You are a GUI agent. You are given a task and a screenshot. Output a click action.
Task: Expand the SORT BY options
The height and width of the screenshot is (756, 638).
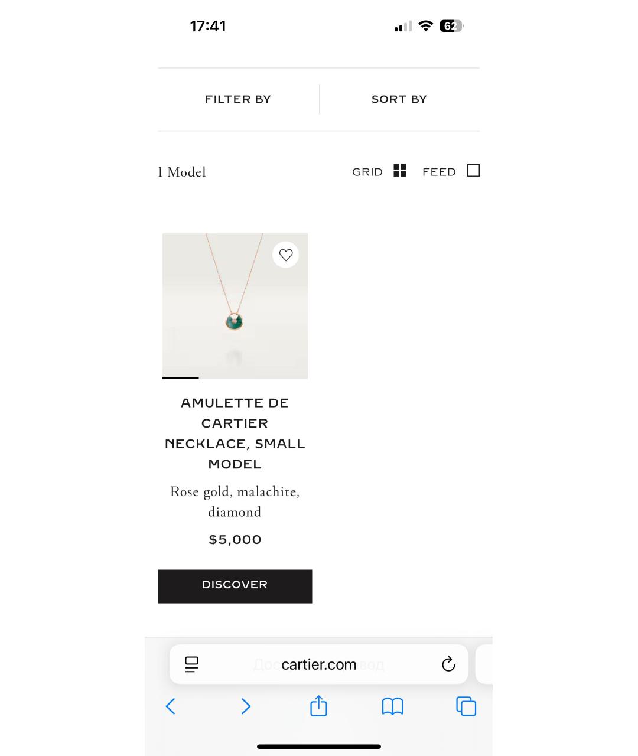[x=399, y=99]
